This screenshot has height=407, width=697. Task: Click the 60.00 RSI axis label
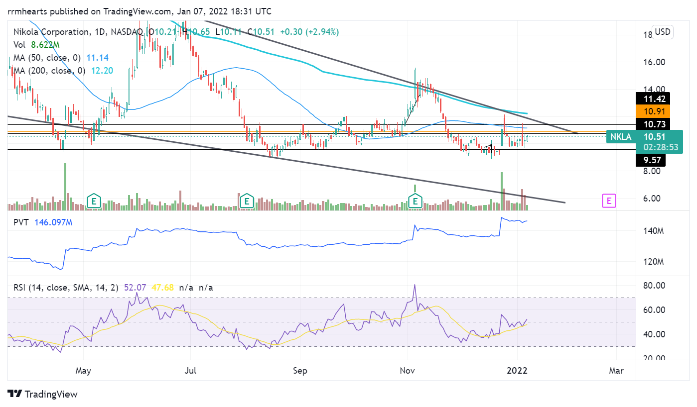[x=653, y=310]
